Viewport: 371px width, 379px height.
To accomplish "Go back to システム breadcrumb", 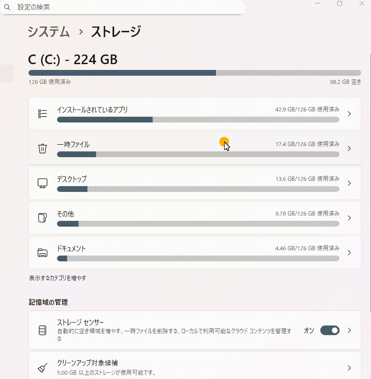I will click(x=49, y=32).
